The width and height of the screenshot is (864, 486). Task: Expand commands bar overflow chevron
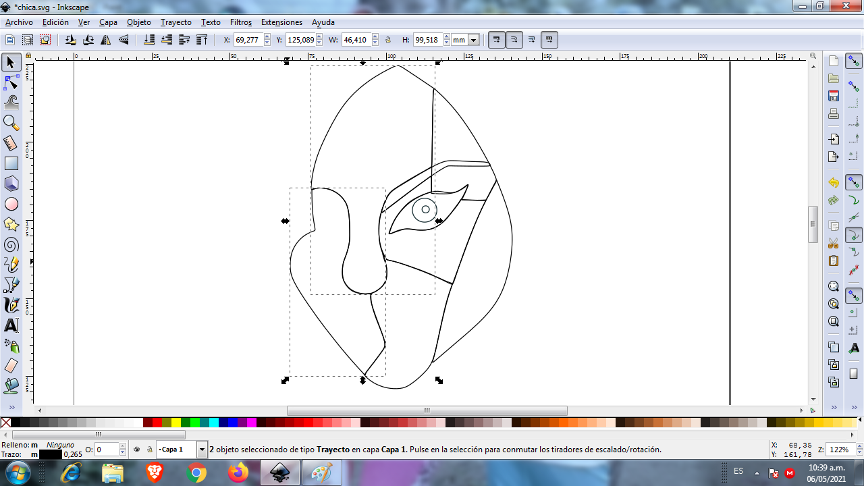pos(834,408)
